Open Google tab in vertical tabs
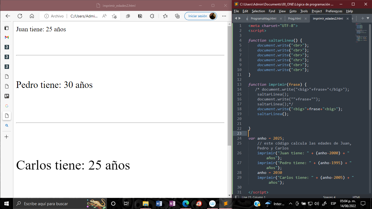 [7, 106]
